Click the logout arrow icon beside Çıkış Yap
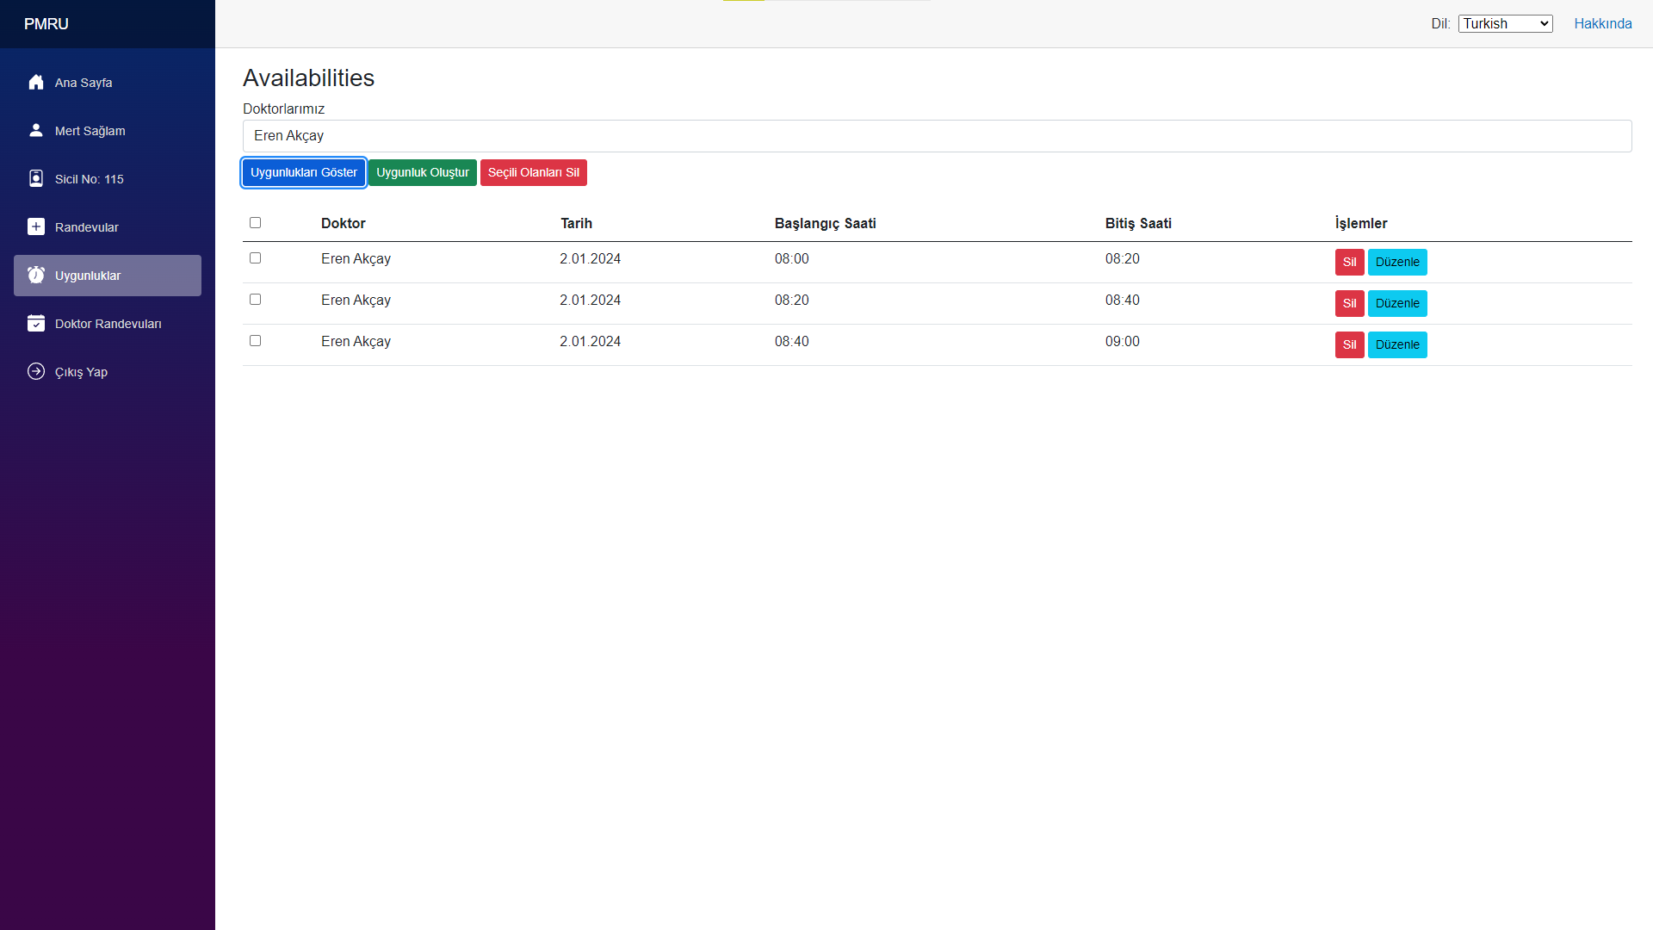The height and width of the screenshot is (930, 1653). [x=36, y=372]
